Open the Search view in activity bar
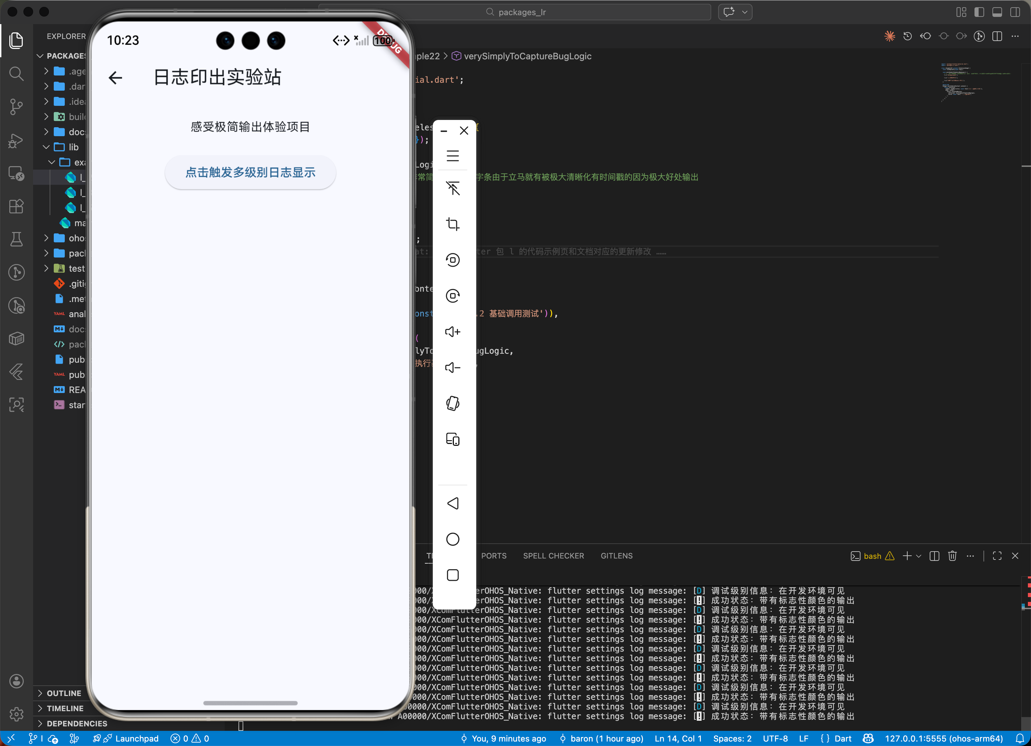Viewport: 1031px width, 746px height. 16,73
